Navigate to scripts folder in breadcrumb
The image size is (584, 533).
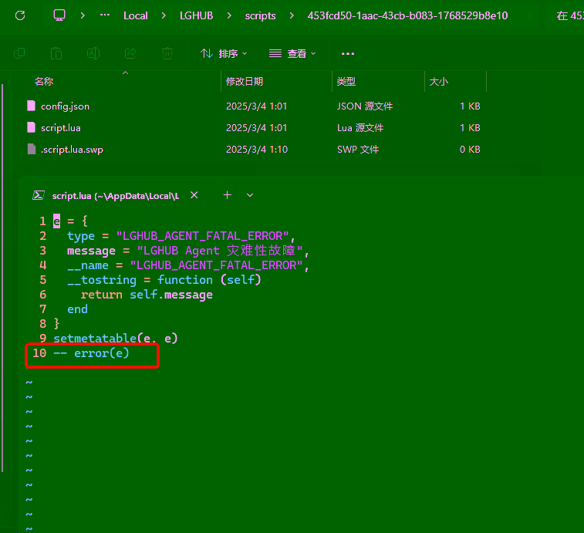(260, 15)
